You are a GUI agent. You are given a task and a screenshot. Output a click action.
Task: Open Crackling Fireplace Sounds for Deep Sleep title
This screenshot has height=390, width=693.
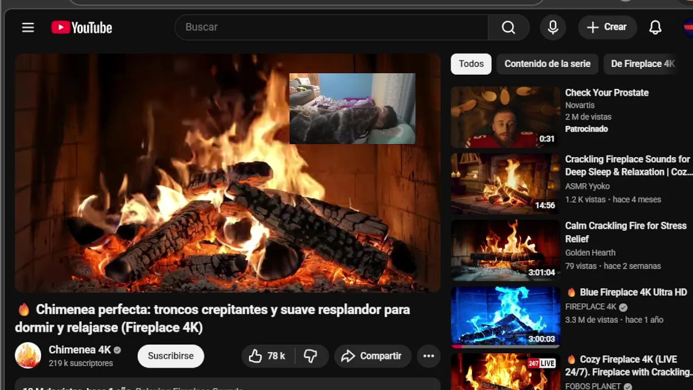628,166
